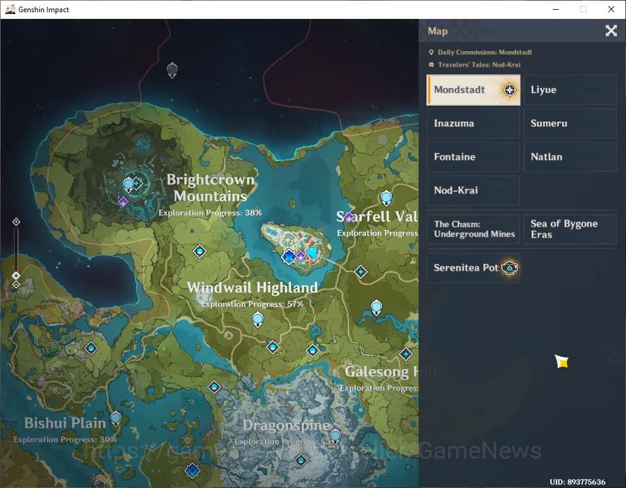Viewport: 626px width, 488px height.
Task: Open The Chasm: Underground Mines map
Action: tap(473, 229)
